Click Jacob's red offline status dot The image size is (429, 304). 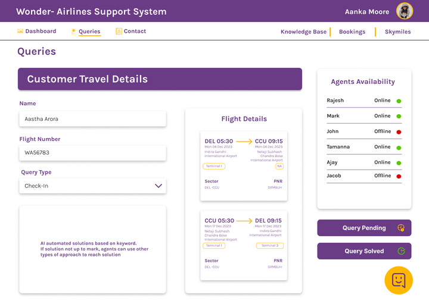coord(399,176)
